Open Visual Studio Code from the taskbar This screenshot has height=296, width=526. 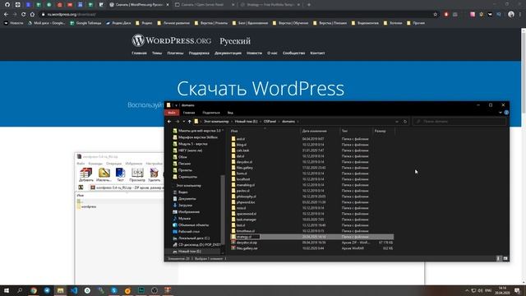click(74, 290)
